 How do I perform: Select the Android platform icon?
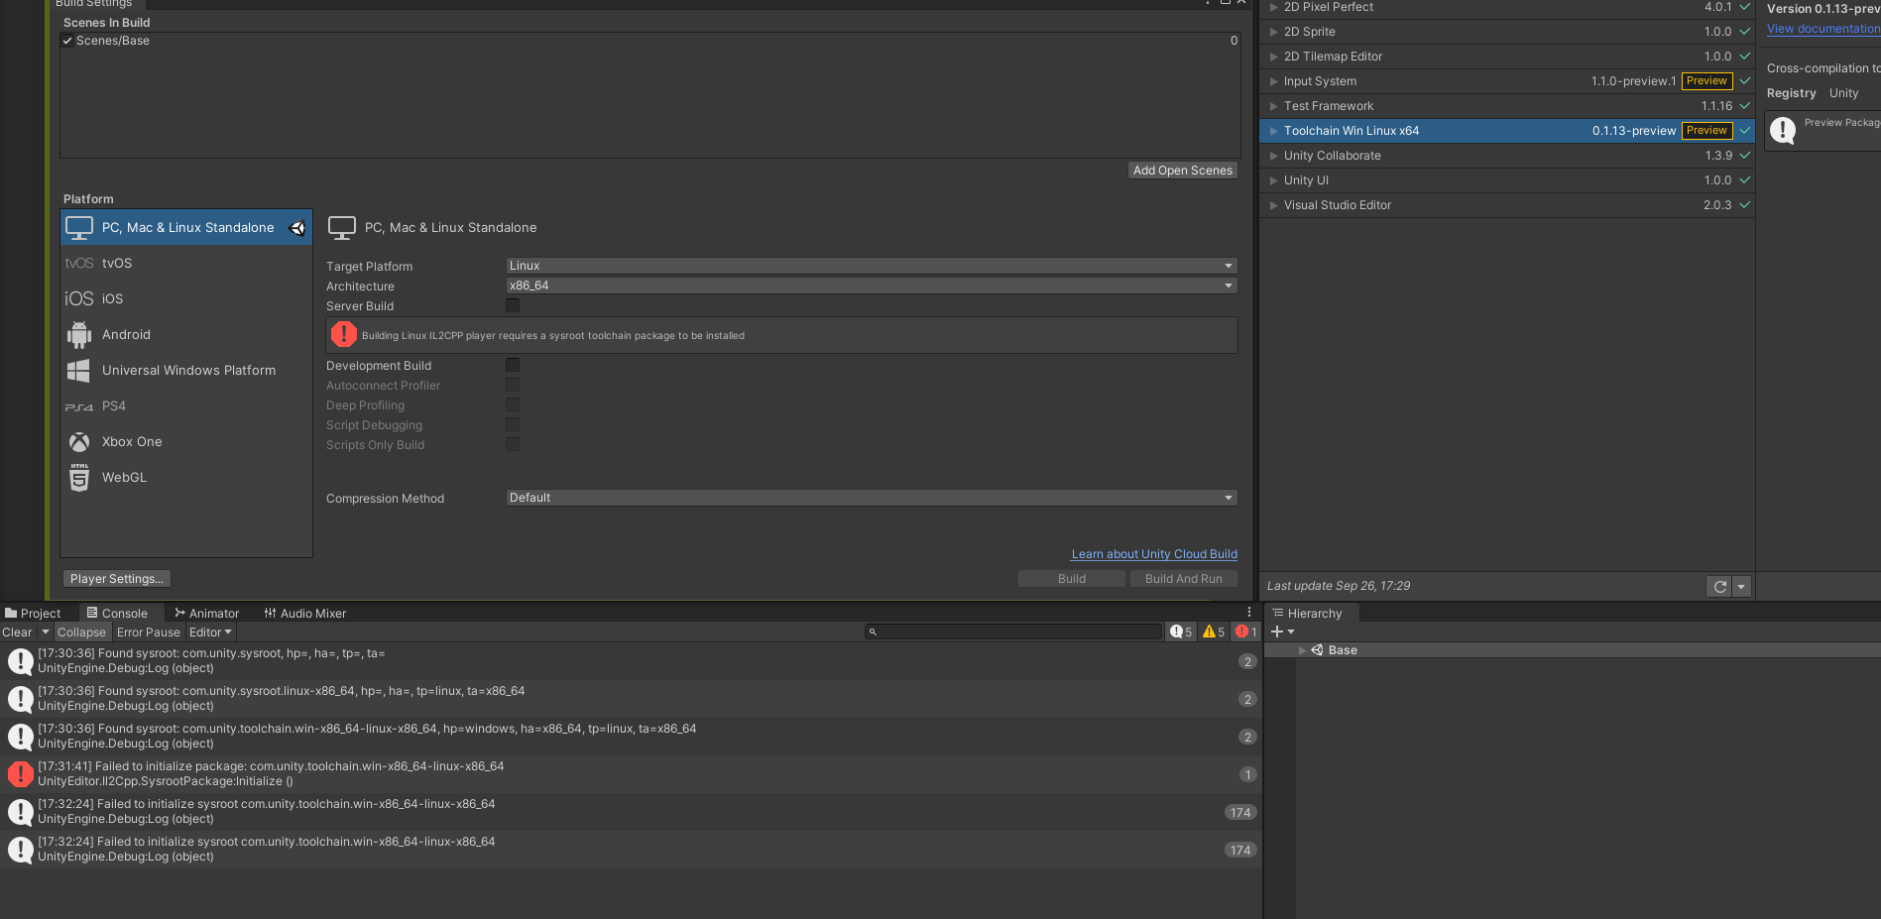pyautogui.click(x=79, y=334)
